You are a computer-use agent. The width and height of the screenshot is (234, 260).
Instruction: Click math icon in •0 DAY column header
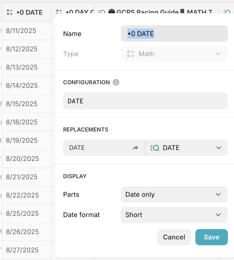click(x=59, y=12)
